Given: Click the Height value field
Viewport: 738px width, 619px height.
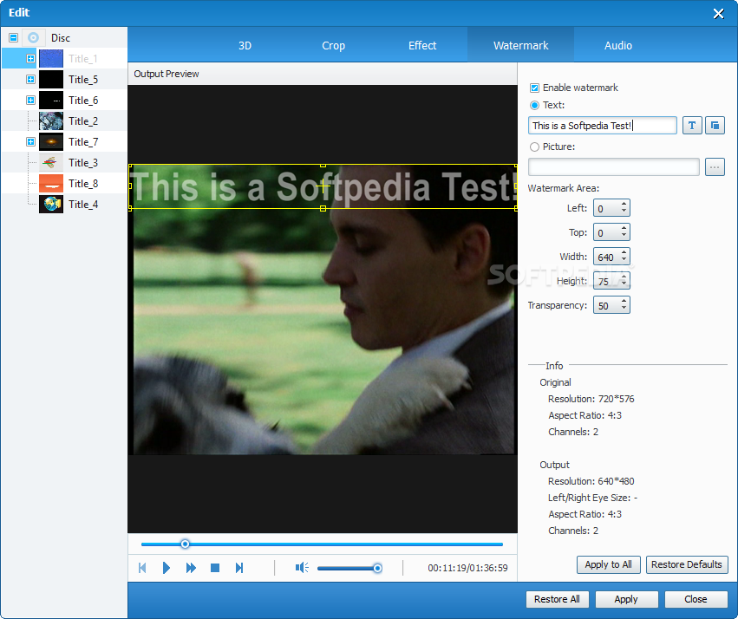Looking at the screenshot, I should point(607,281).
